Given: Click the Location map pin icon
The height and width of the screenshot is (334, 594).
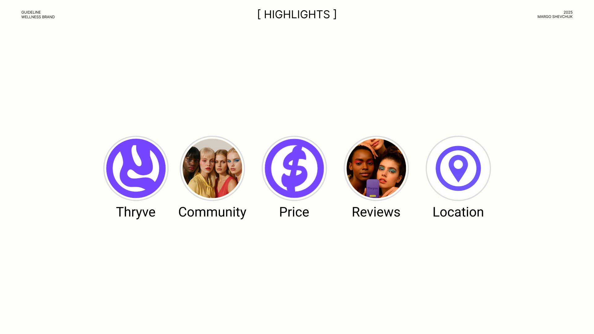Looking at the screenshot, I should point(458,168).
